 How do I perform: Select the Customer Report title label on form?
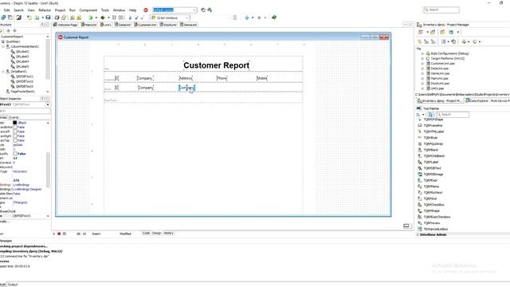[216, 65]
